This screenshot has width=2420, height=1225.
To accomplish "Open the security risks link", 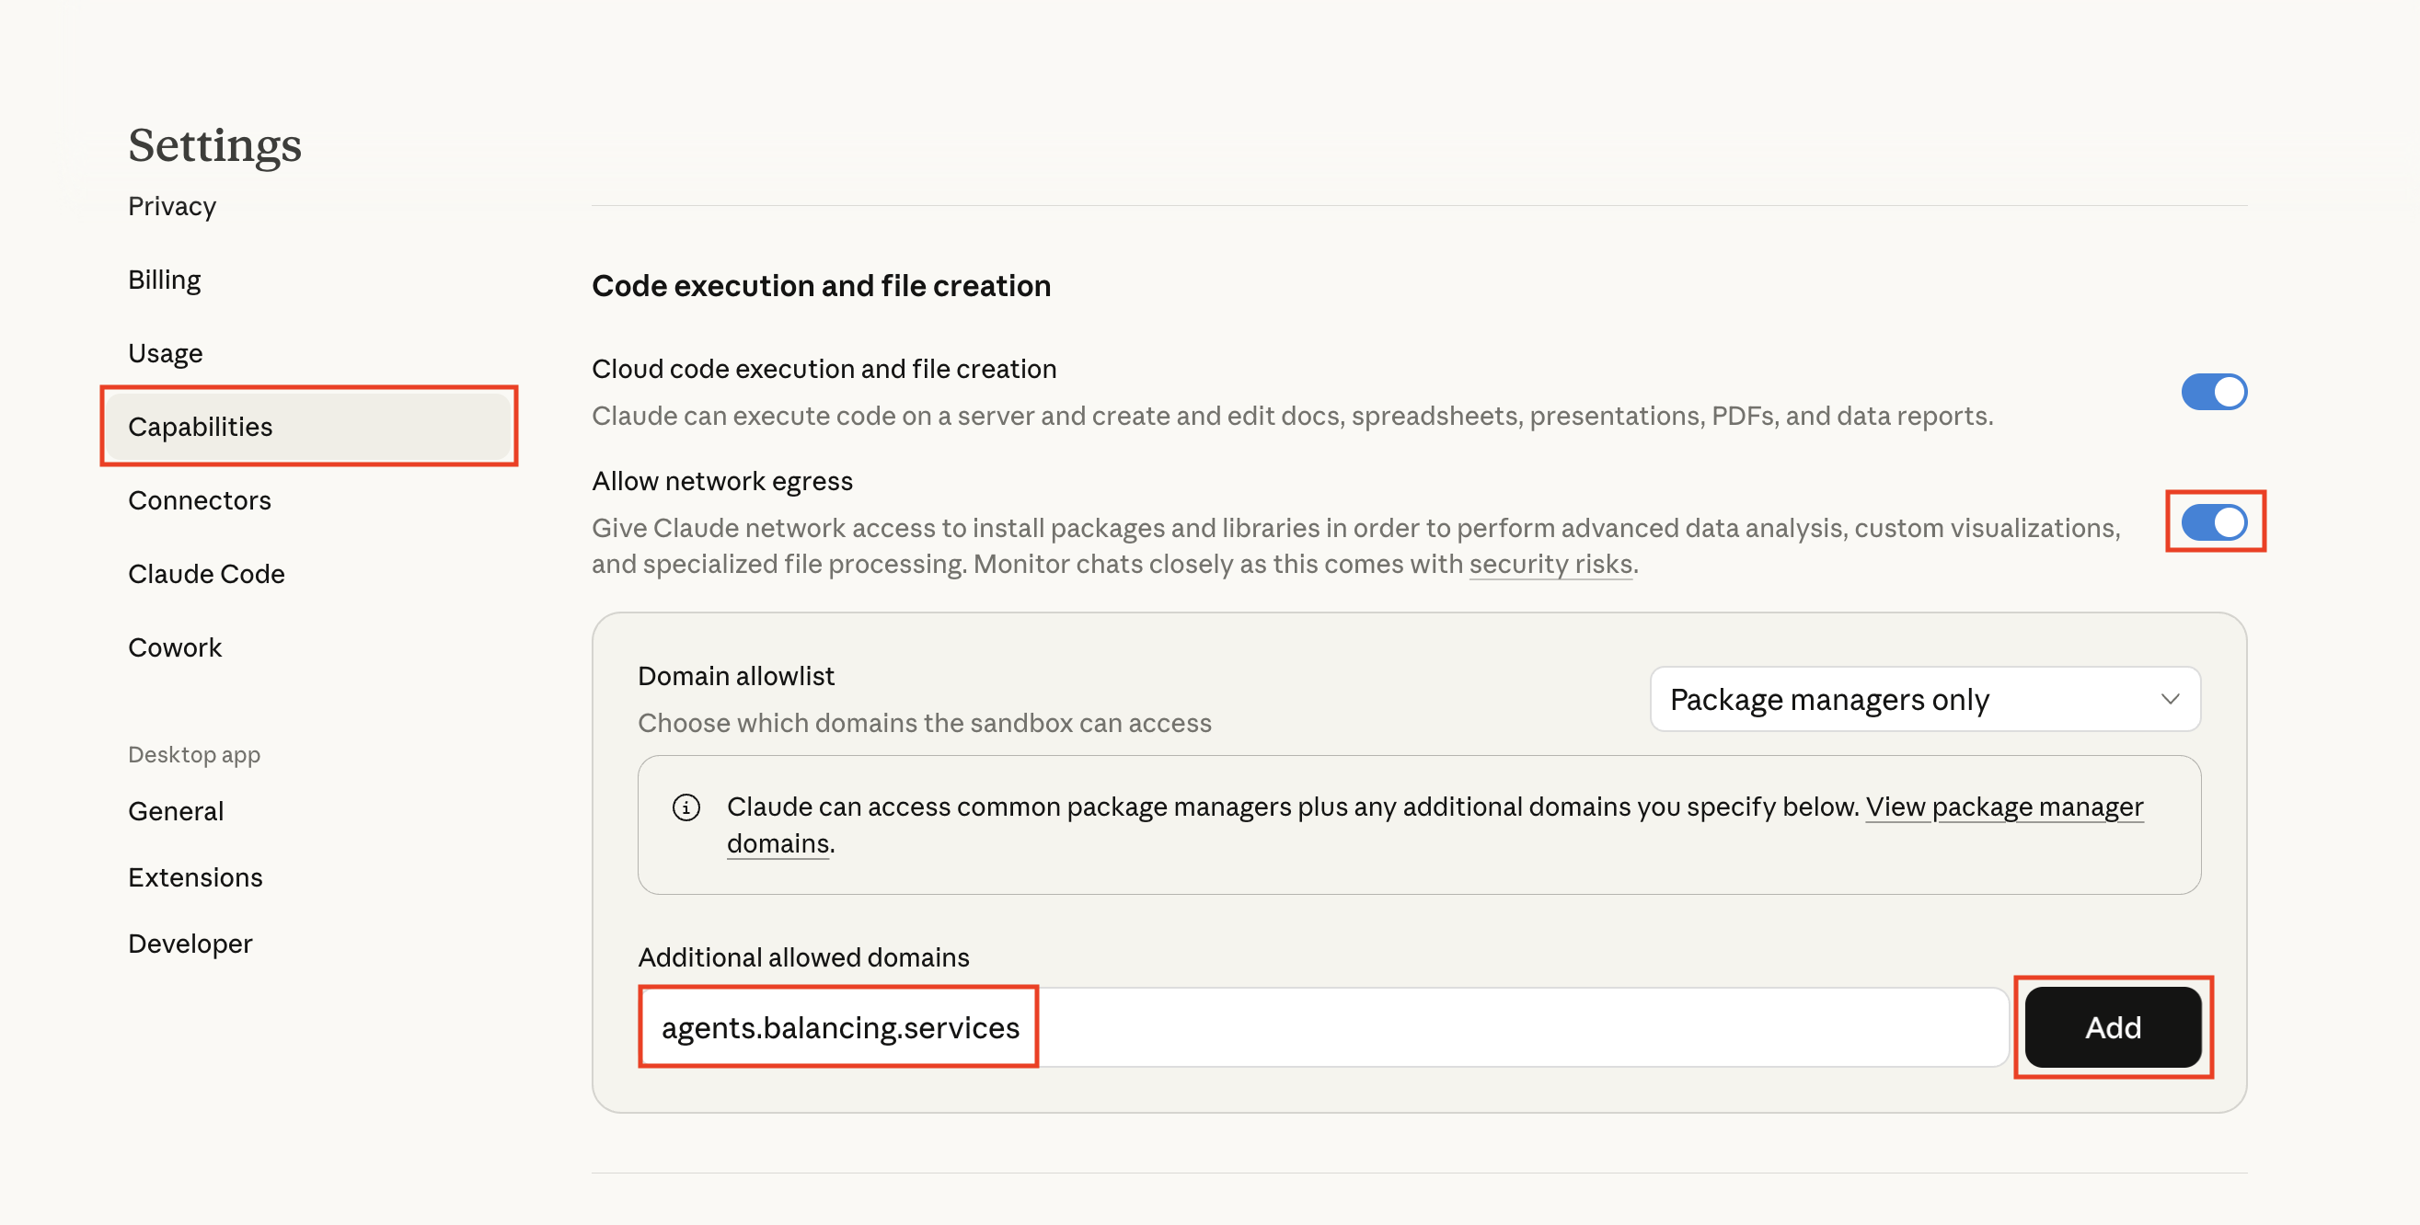I will point(1550,563).
